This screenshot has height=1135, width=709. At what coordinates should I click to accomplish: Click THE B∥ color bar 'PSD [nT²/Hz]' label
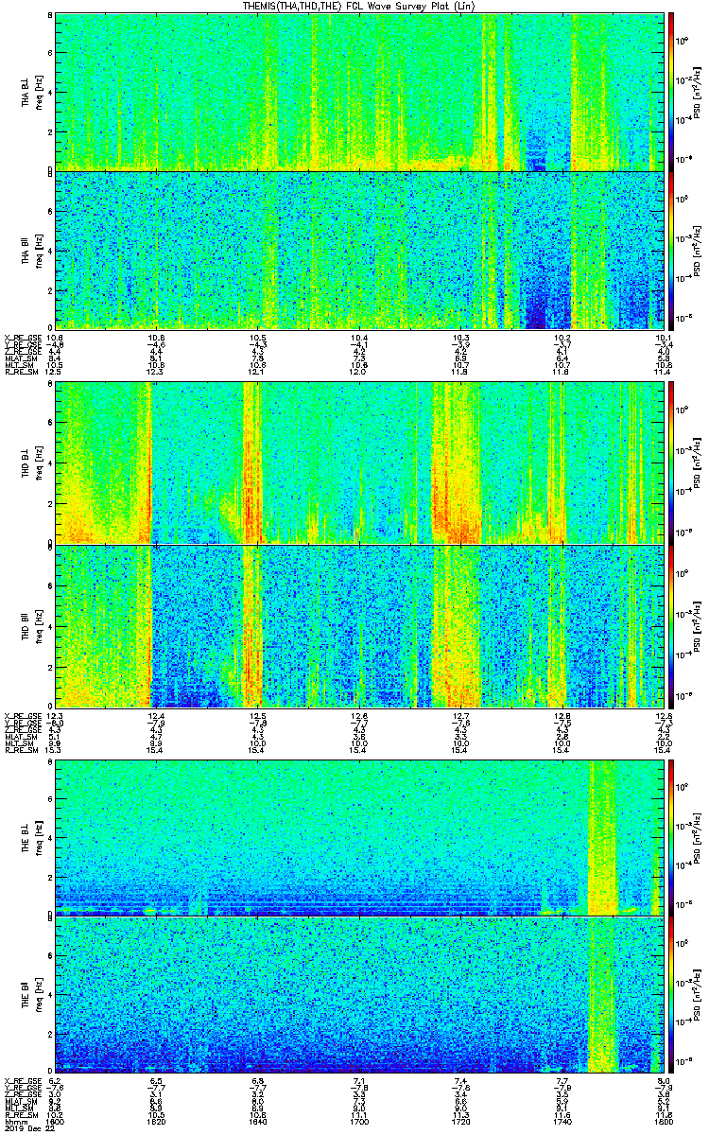pyautogui.click(x=697, y=995)
